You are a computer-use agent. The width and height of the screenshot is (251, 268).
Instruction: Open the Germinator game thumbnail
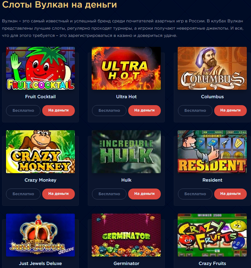click(126, 235)
